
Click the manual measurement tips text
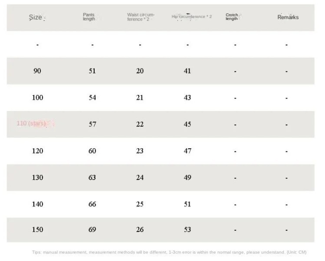pyautogui.click(x=169, y=252)
